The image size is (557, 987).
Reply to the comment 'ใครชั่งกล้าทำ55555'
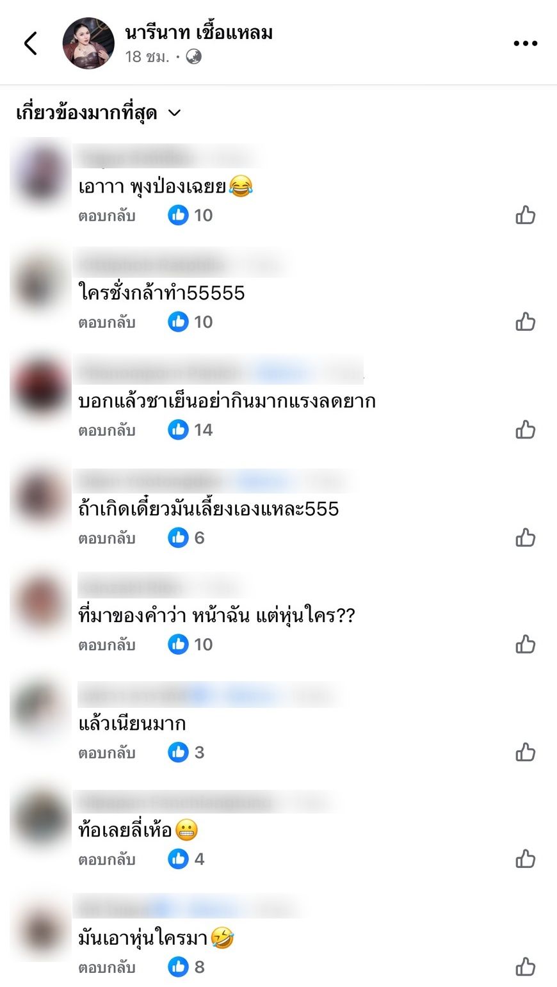coord(107,322)
